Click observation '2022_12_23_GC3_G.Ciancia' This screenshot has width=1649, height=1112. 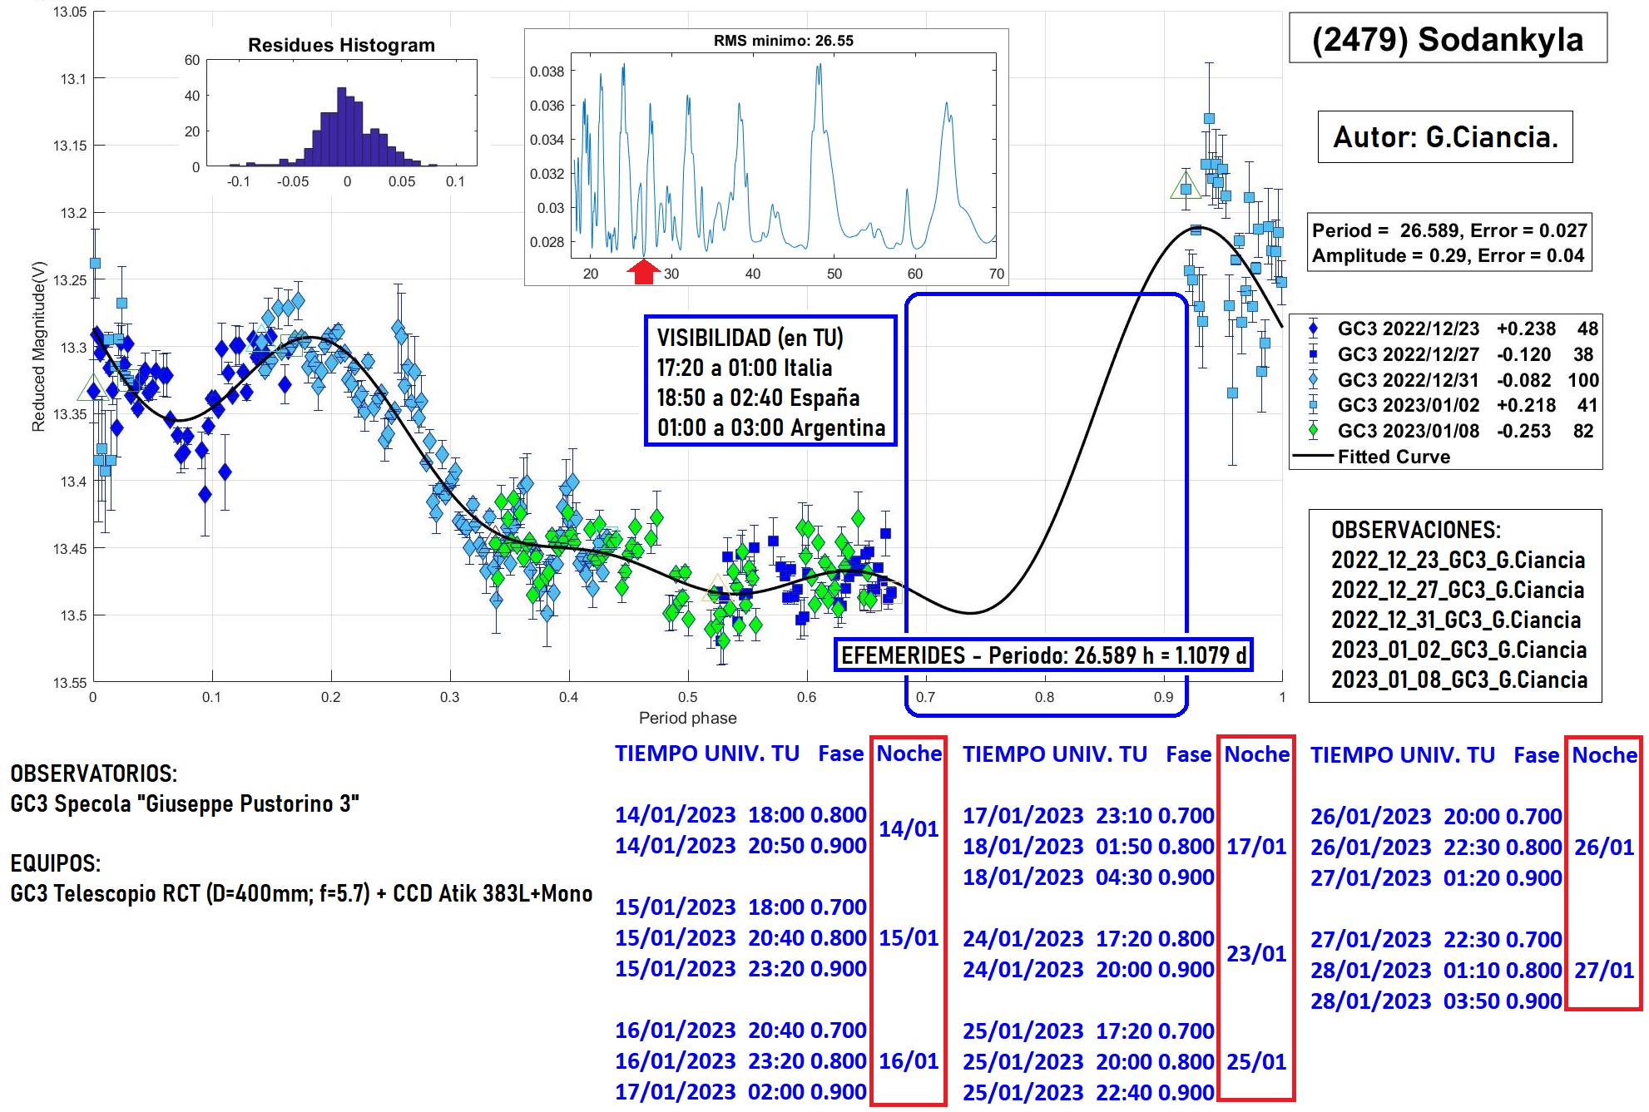tap(1458, 560)
